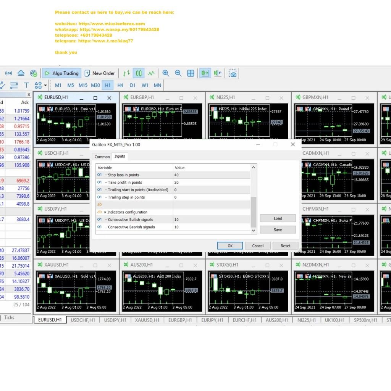Switch to UK100,H1 chart tab

point(334,320)
